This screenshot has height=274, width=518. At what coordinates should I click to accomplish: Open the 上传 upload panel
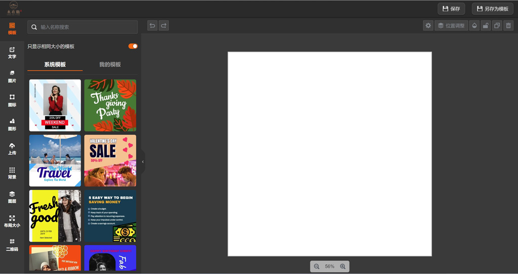coord(12,149)
